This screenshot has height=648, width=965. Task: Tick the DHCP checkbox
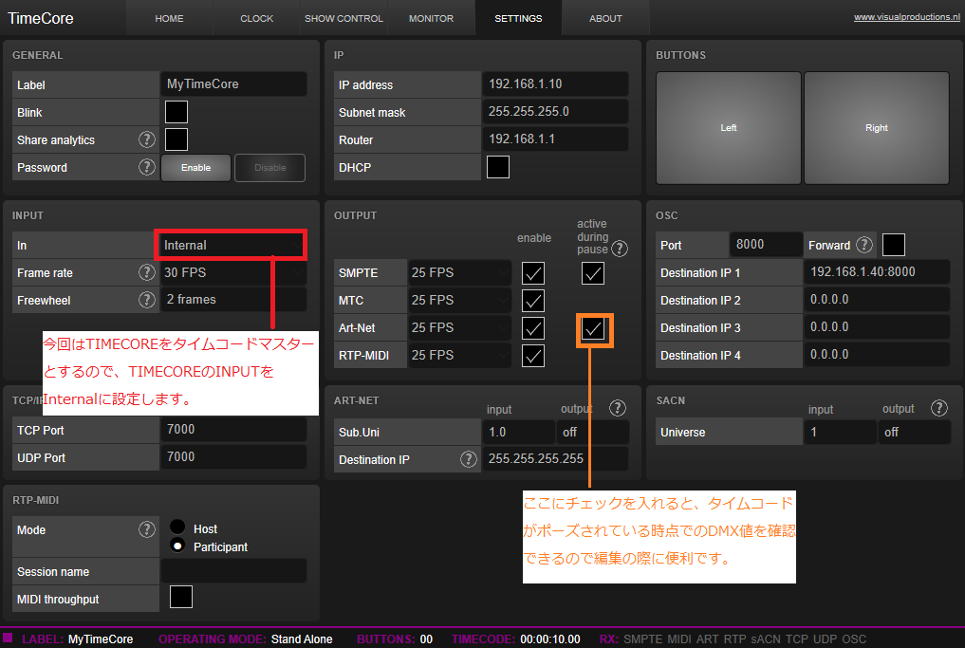[498, 167]
